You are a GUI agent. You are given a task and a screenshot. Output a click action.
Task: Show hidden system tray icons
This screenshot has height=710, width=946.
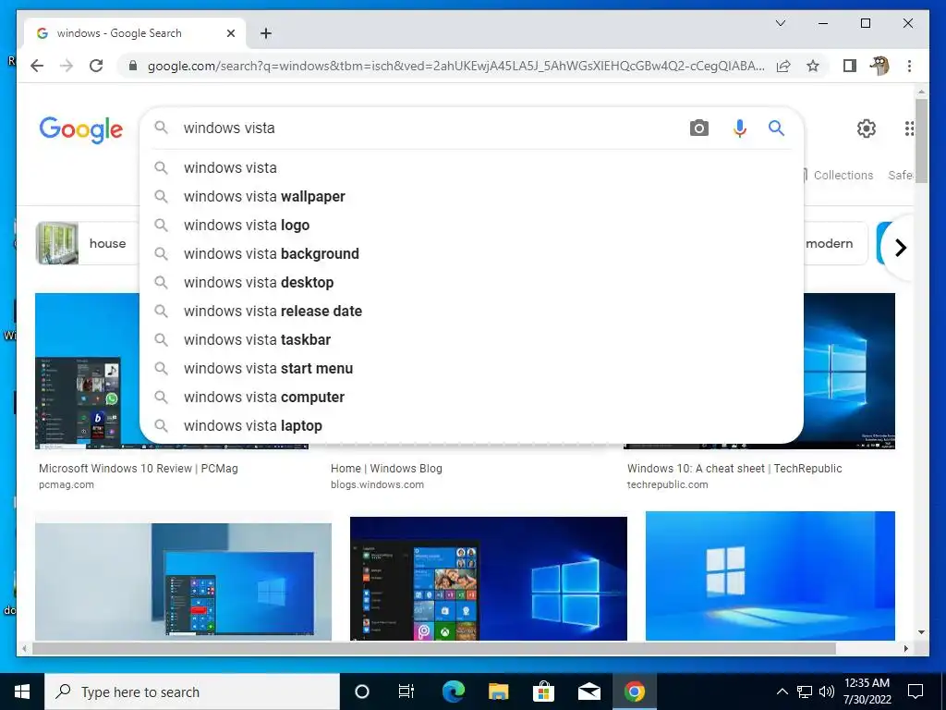coord(782,692)
